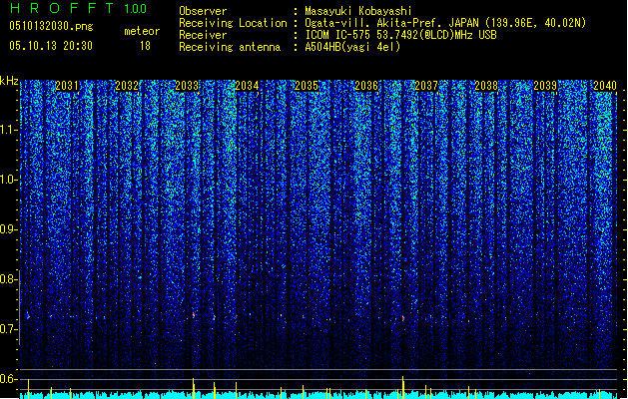Select the file name 0510132030.png
This screenshot has height=399, width=628.
[x=51, y=26]
